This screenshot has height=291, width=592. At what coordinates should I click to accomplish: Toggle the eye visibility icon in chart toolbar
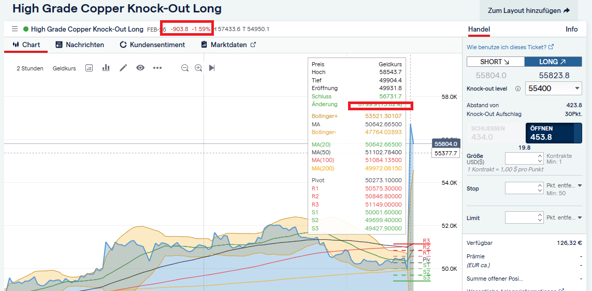pyautogui.click(x=140, y=68)
